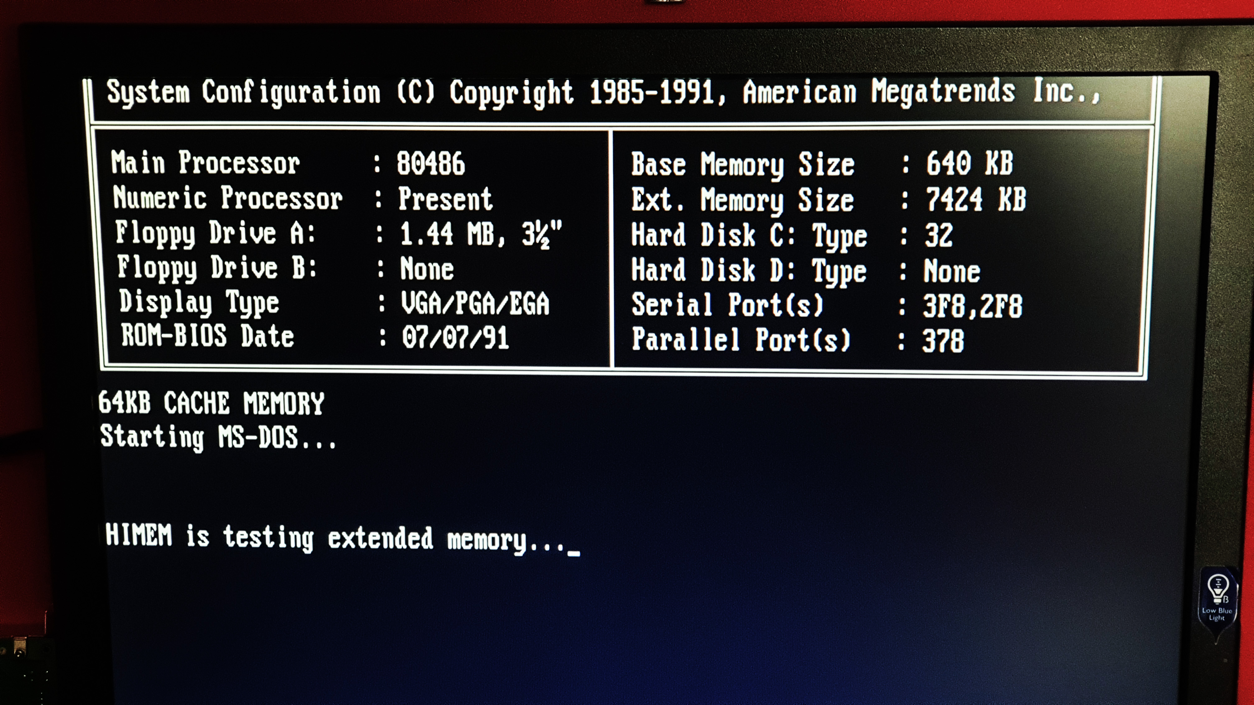
Task: Click the Low Blue Light bulb icon
Action: (1218, 589)
